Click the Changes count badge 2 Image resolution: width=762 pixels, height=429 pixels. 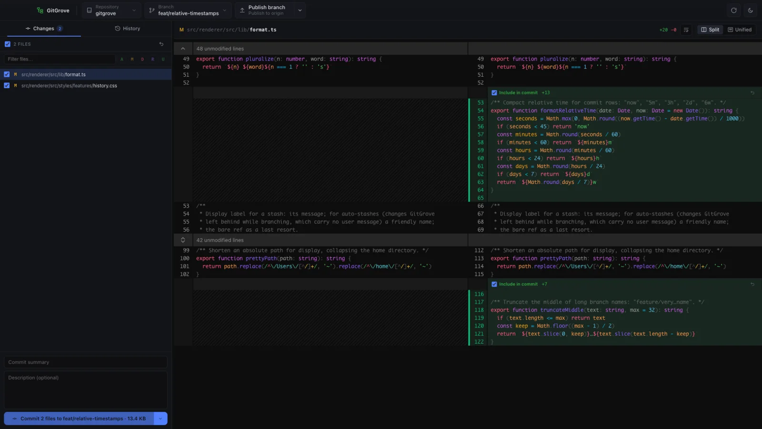(60, 29)
